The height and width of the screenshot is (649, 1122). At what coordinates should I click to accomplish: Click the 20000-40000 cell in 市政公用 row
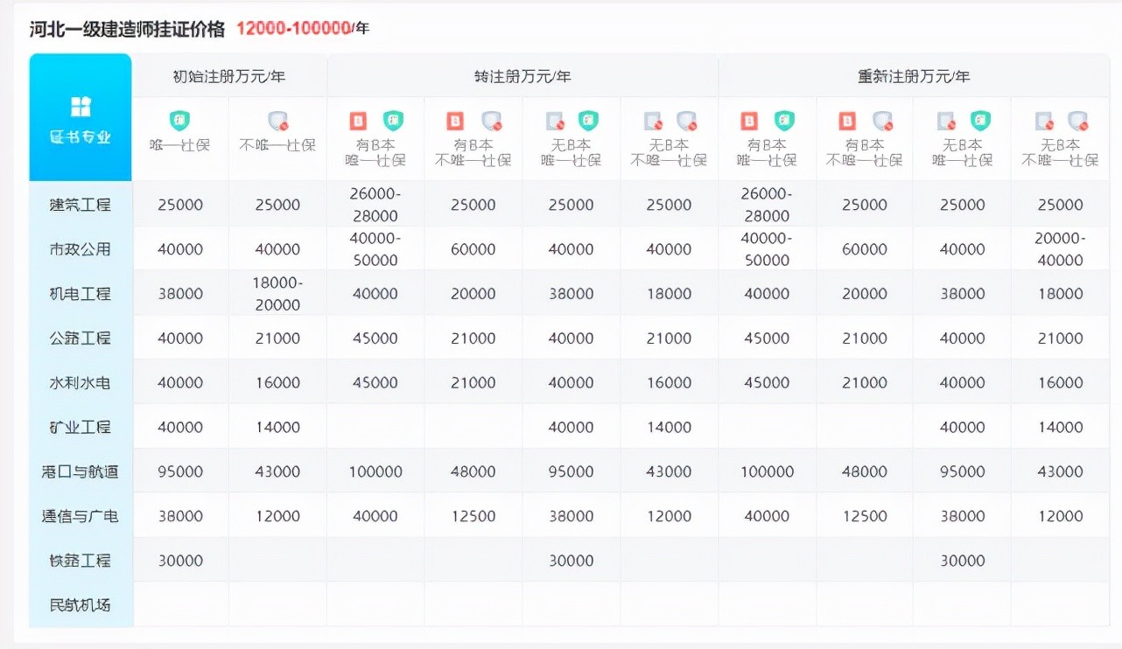(x=1060, y=249)
